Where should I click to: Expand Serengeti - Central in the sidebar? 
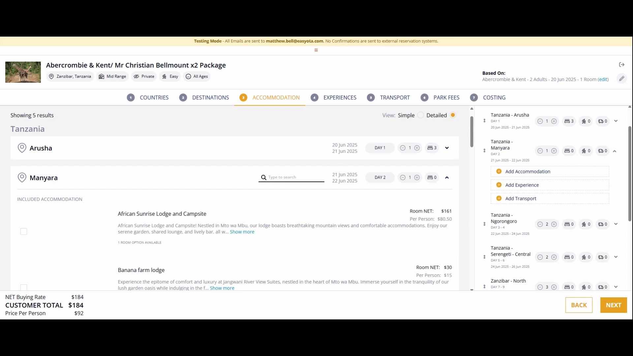[x=616, y=257]
